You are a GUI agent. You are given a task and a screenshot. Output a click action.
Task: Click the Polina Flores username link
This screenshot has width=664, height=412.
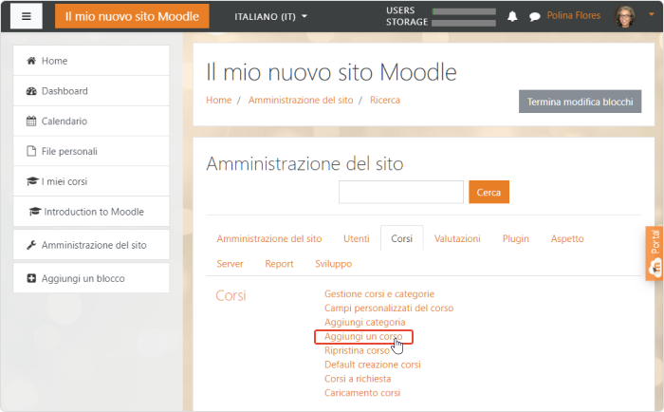pos(573,16)
